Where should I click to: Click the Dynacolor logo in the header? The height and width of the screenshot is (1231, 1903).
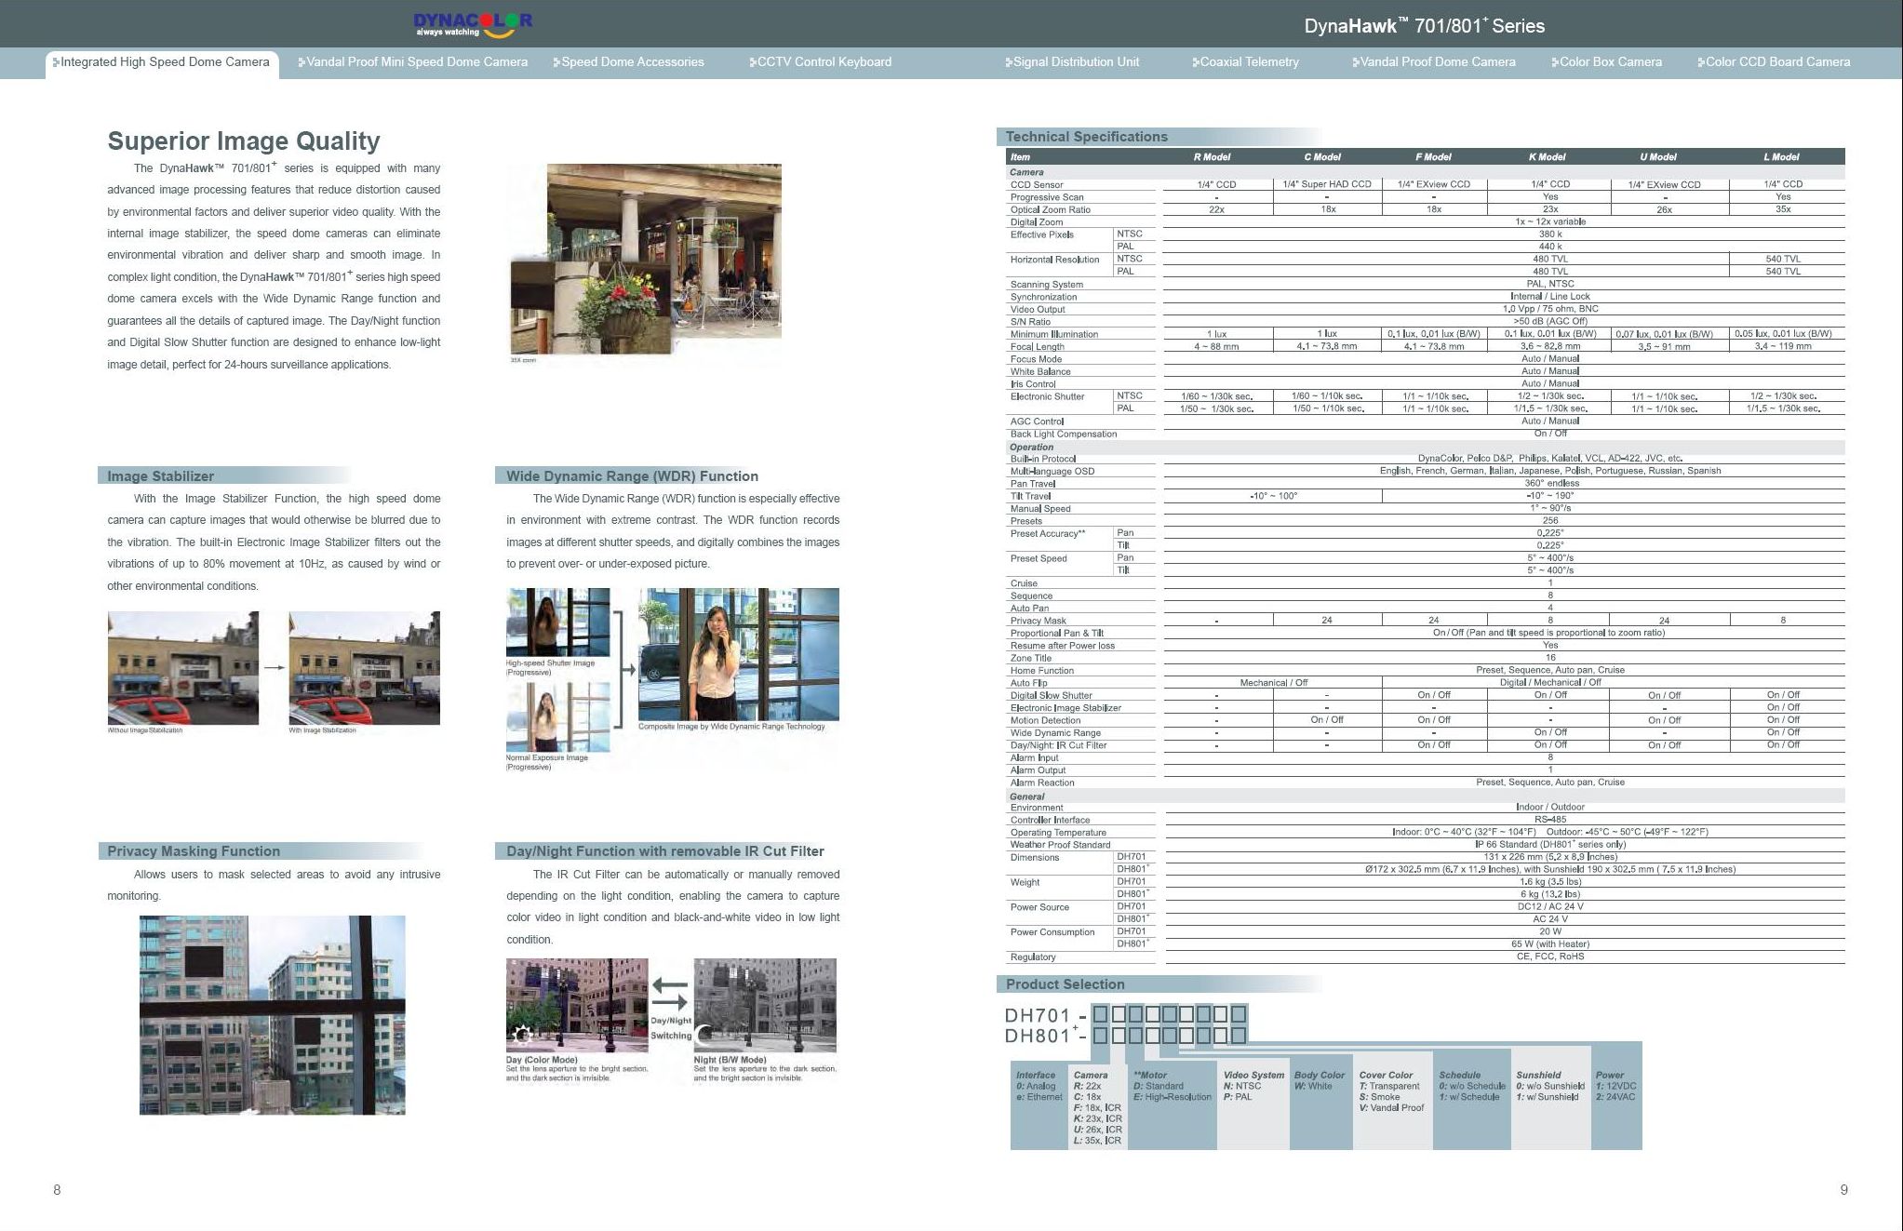[x=473, y=25]
